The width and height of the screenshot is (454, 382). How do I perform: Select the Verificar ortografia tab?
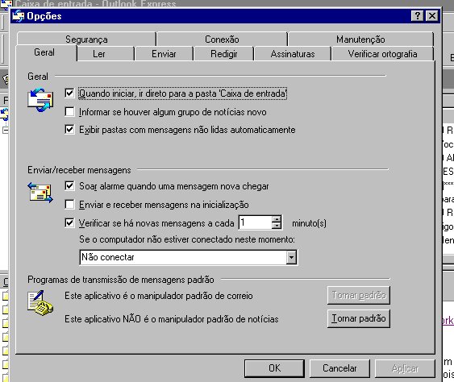pyautogui.click(x=382, y=54)
